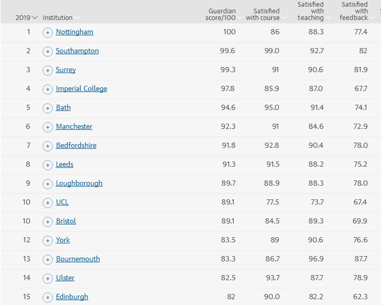Expand the Nottingham row plus icon
Image resolution: width=381 pixels, height=305 pixels.
pos(48,32)
